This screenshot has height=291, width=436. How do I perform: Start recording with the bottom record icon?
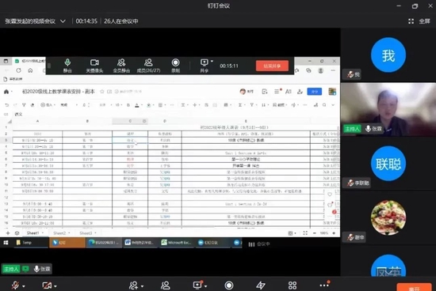pos(229,285)
